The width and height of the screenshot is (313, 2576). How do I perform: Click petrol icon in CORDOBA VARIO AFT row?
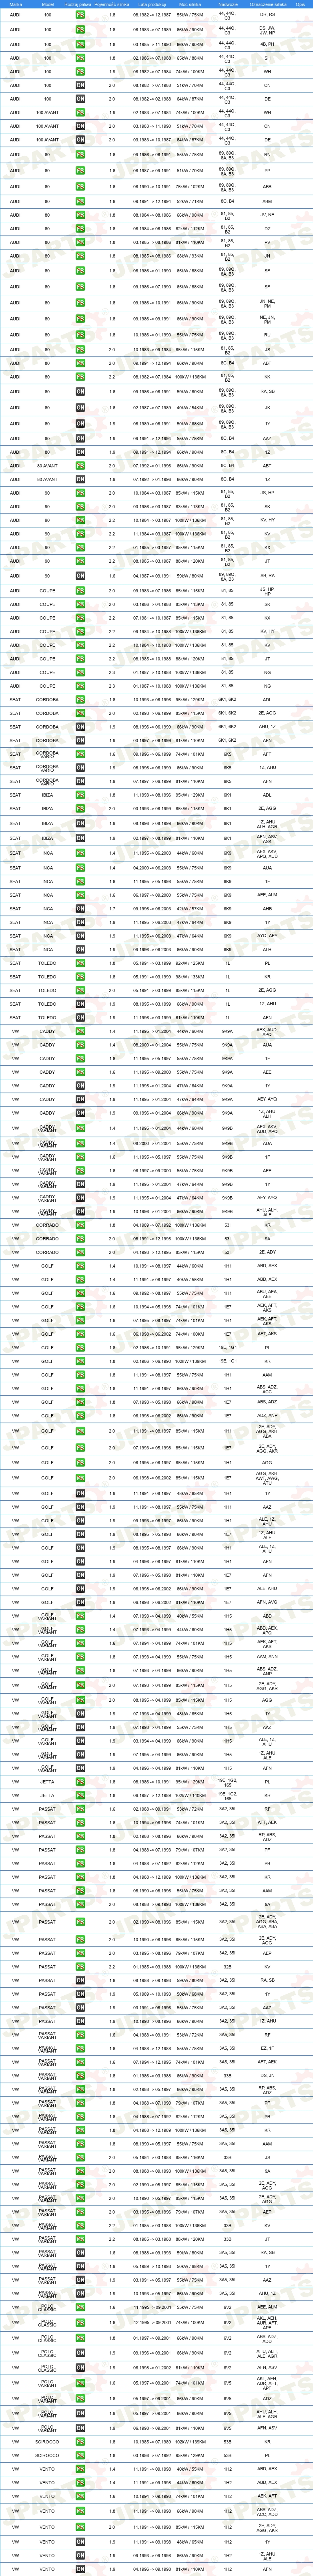click(80, 754)
